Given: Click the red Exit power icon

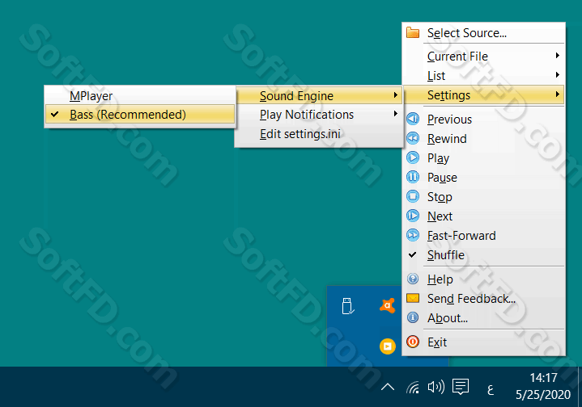Looking at the screenshot, I should pos(413,342).
